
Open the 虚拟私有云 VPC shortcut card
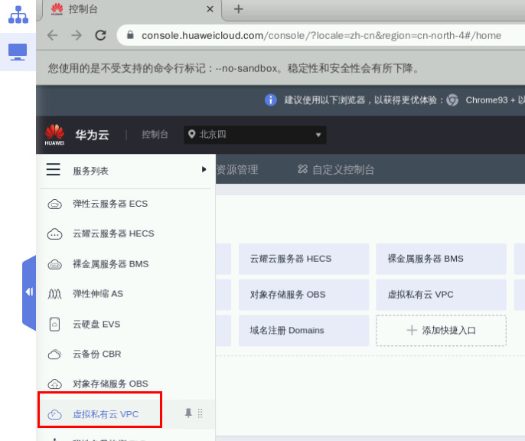coord(441,295)
